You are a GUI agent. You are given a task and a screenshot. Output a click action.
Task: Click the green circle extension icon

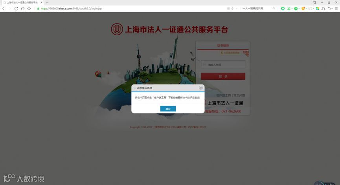tap(283, 9)
